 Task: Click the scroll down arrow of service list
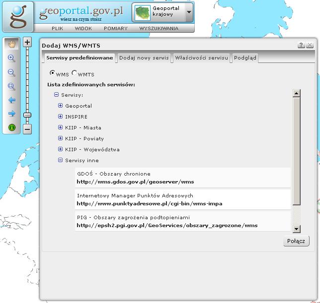point(296,229)
